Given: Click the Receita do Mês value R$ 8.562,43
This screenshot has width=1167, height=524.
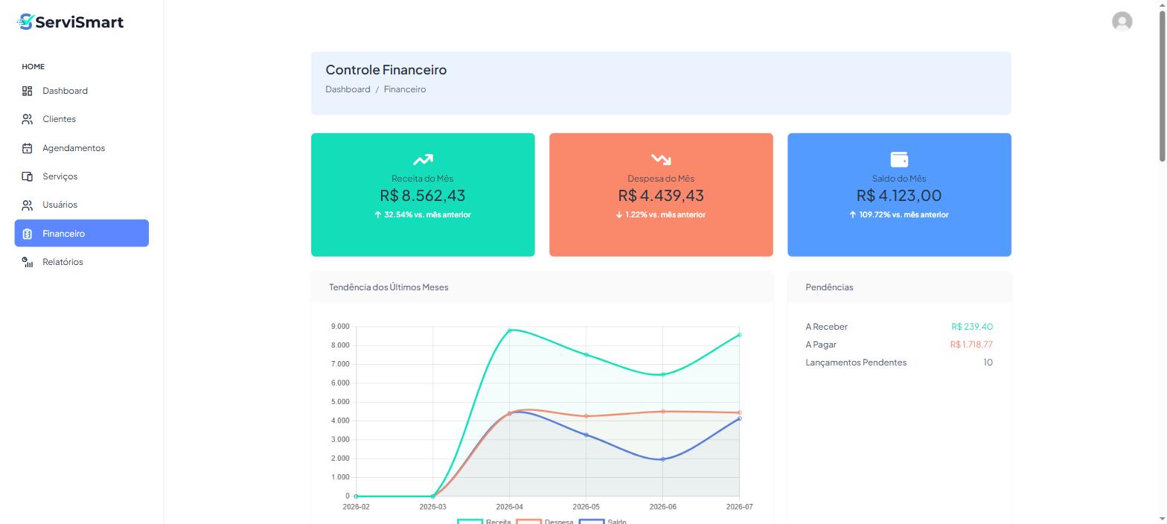Looking at the screenshot, I should coord(423,195).
